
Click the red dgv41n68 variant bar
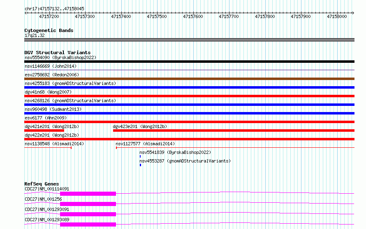pyautogui.click(x=189, y=96)
